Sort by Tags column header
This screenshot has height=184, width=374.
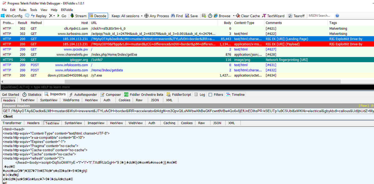(x=351, y=23)
